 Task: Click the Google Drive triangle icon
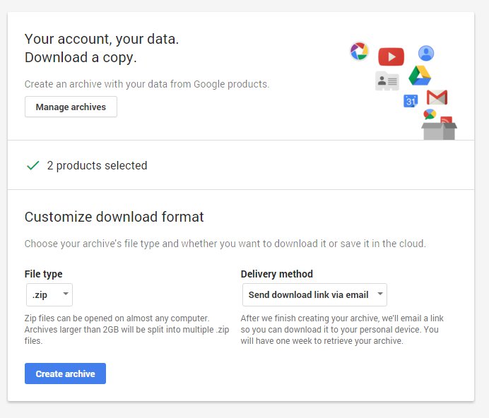[x=420, y=76]
